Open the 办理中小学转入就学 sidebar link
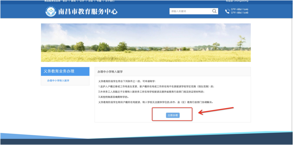Viewport: 293px width, 145px height. (x=58, y=80)
